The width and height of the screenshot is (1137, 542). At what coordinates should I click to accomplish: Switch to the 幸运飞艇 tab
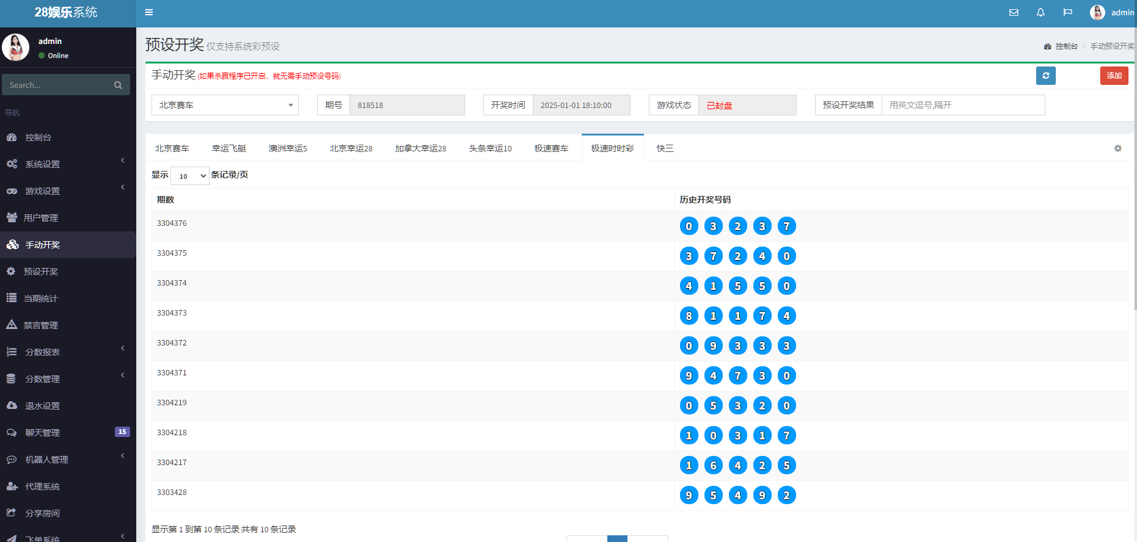pos(229,148)
